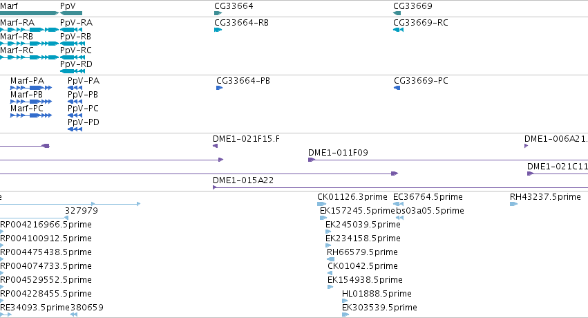Image resolution: width=588 pixels, height=318 pixels.
Task: Click the PpV-PC protein label
Action: (83, 109)
